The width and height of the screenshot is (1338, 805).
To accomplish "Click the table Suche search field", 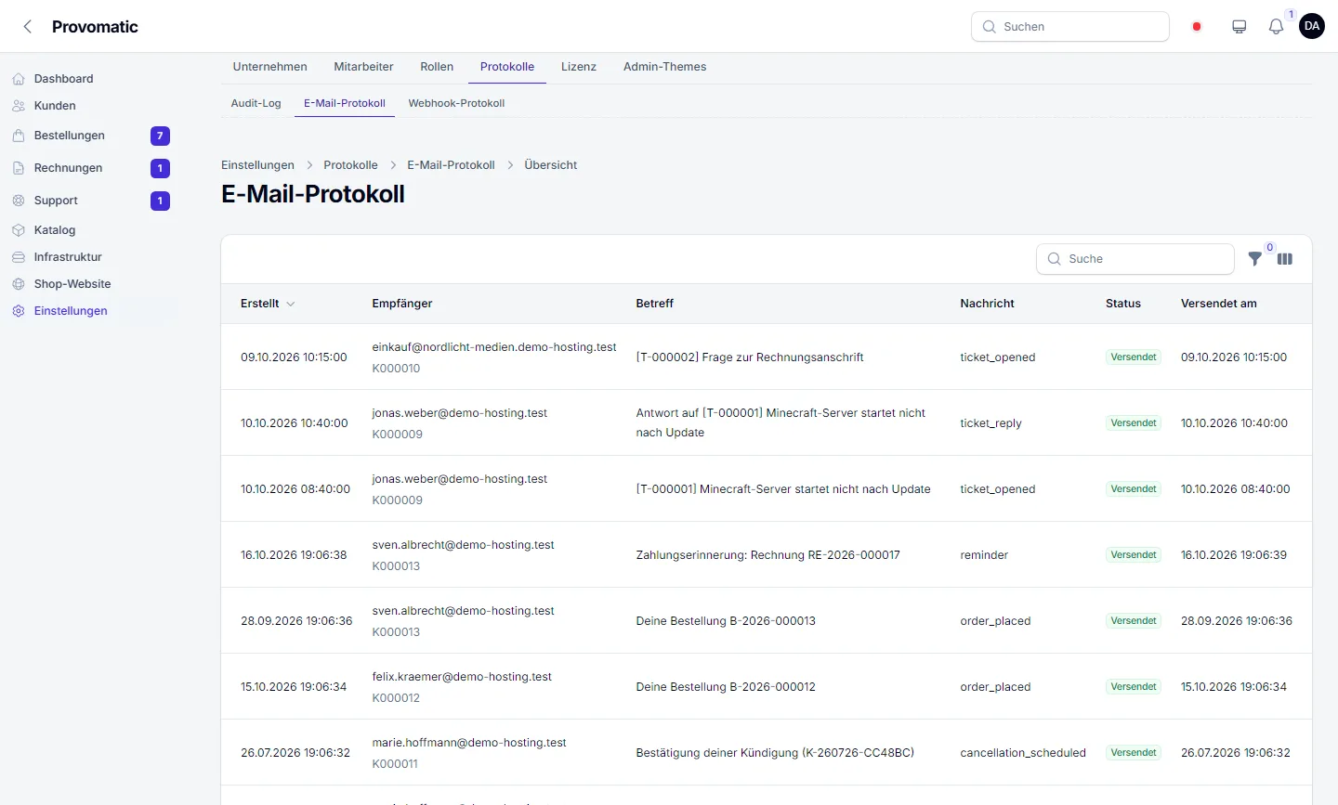I will [1135, 259].
